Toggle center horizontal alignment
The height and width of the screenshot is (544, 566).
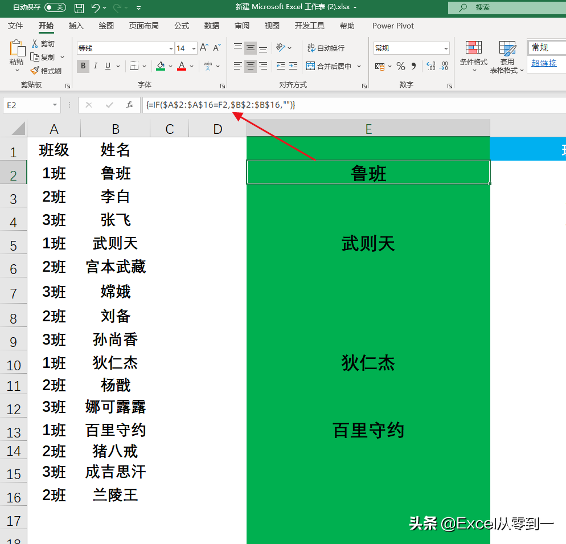tap(251, 66)
